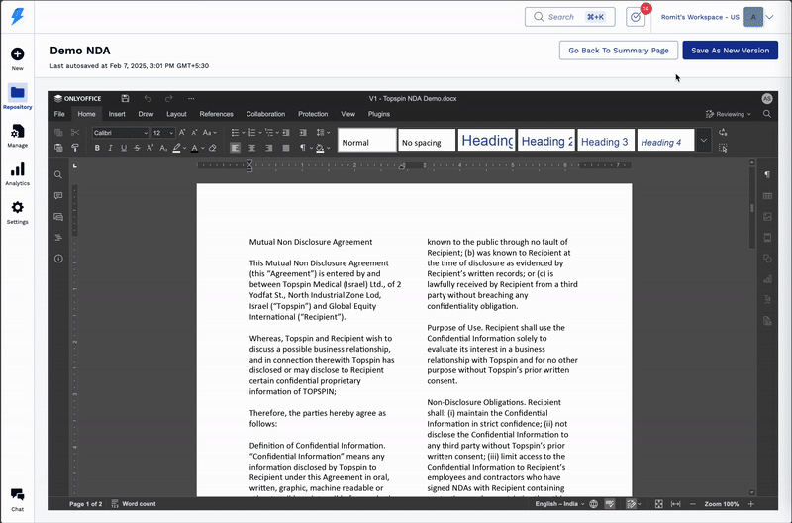792x523 pixels.
Task: Activate the copy style paint roller
Action: [x=75, y=148]
